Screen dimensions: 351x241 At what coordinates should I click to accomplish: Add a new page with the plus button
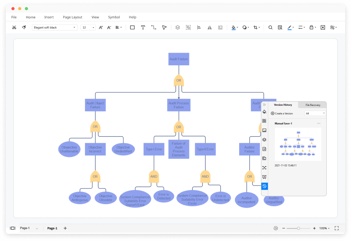pyautogui.click(x=65, y=228)
